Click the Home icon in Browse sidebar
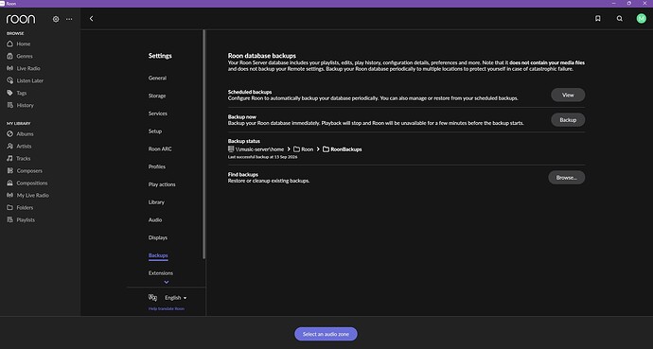Viewport: 653px width, 349px height. click(10, 44)
